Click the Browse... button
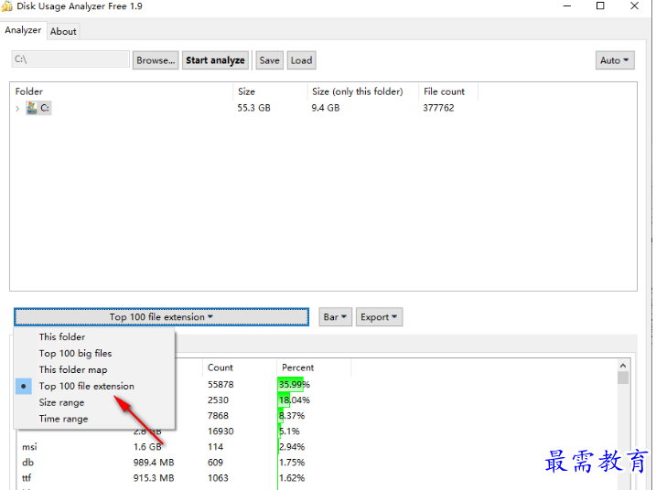The image size is (656, 490). point(156,60)
